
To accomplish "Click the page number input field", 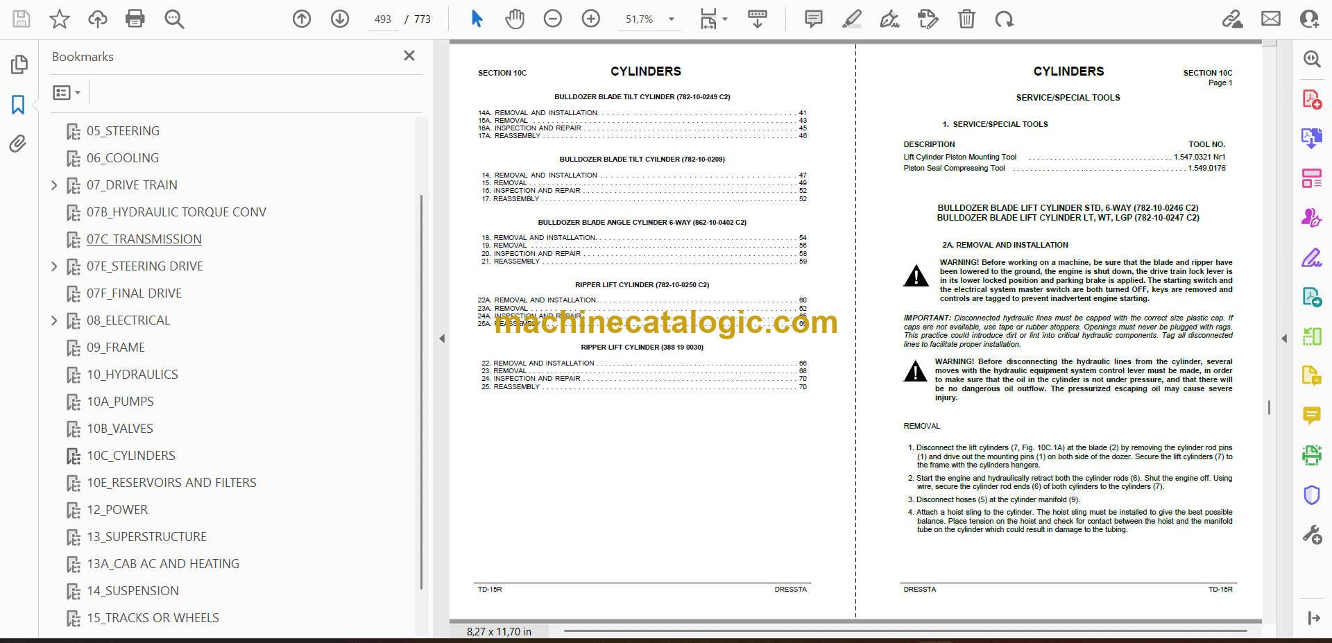I will click(x=383, y=19).
